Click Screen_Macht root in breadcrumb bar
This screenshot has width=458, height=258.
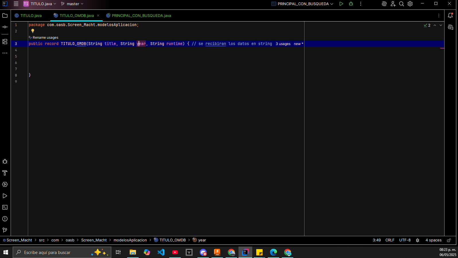[18, 240]
